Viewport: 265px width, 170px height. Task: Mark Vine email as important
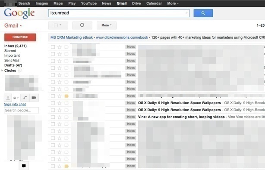pyautogui.click(x=66, y=117)
